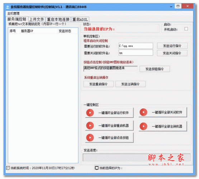This screenshot has height=179, width=199.
Task: Click the 发送重启指令 button
Action: (98, 84)
